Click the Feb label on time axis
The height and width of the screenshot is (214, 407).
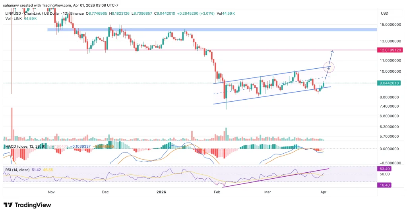[217, 192]
